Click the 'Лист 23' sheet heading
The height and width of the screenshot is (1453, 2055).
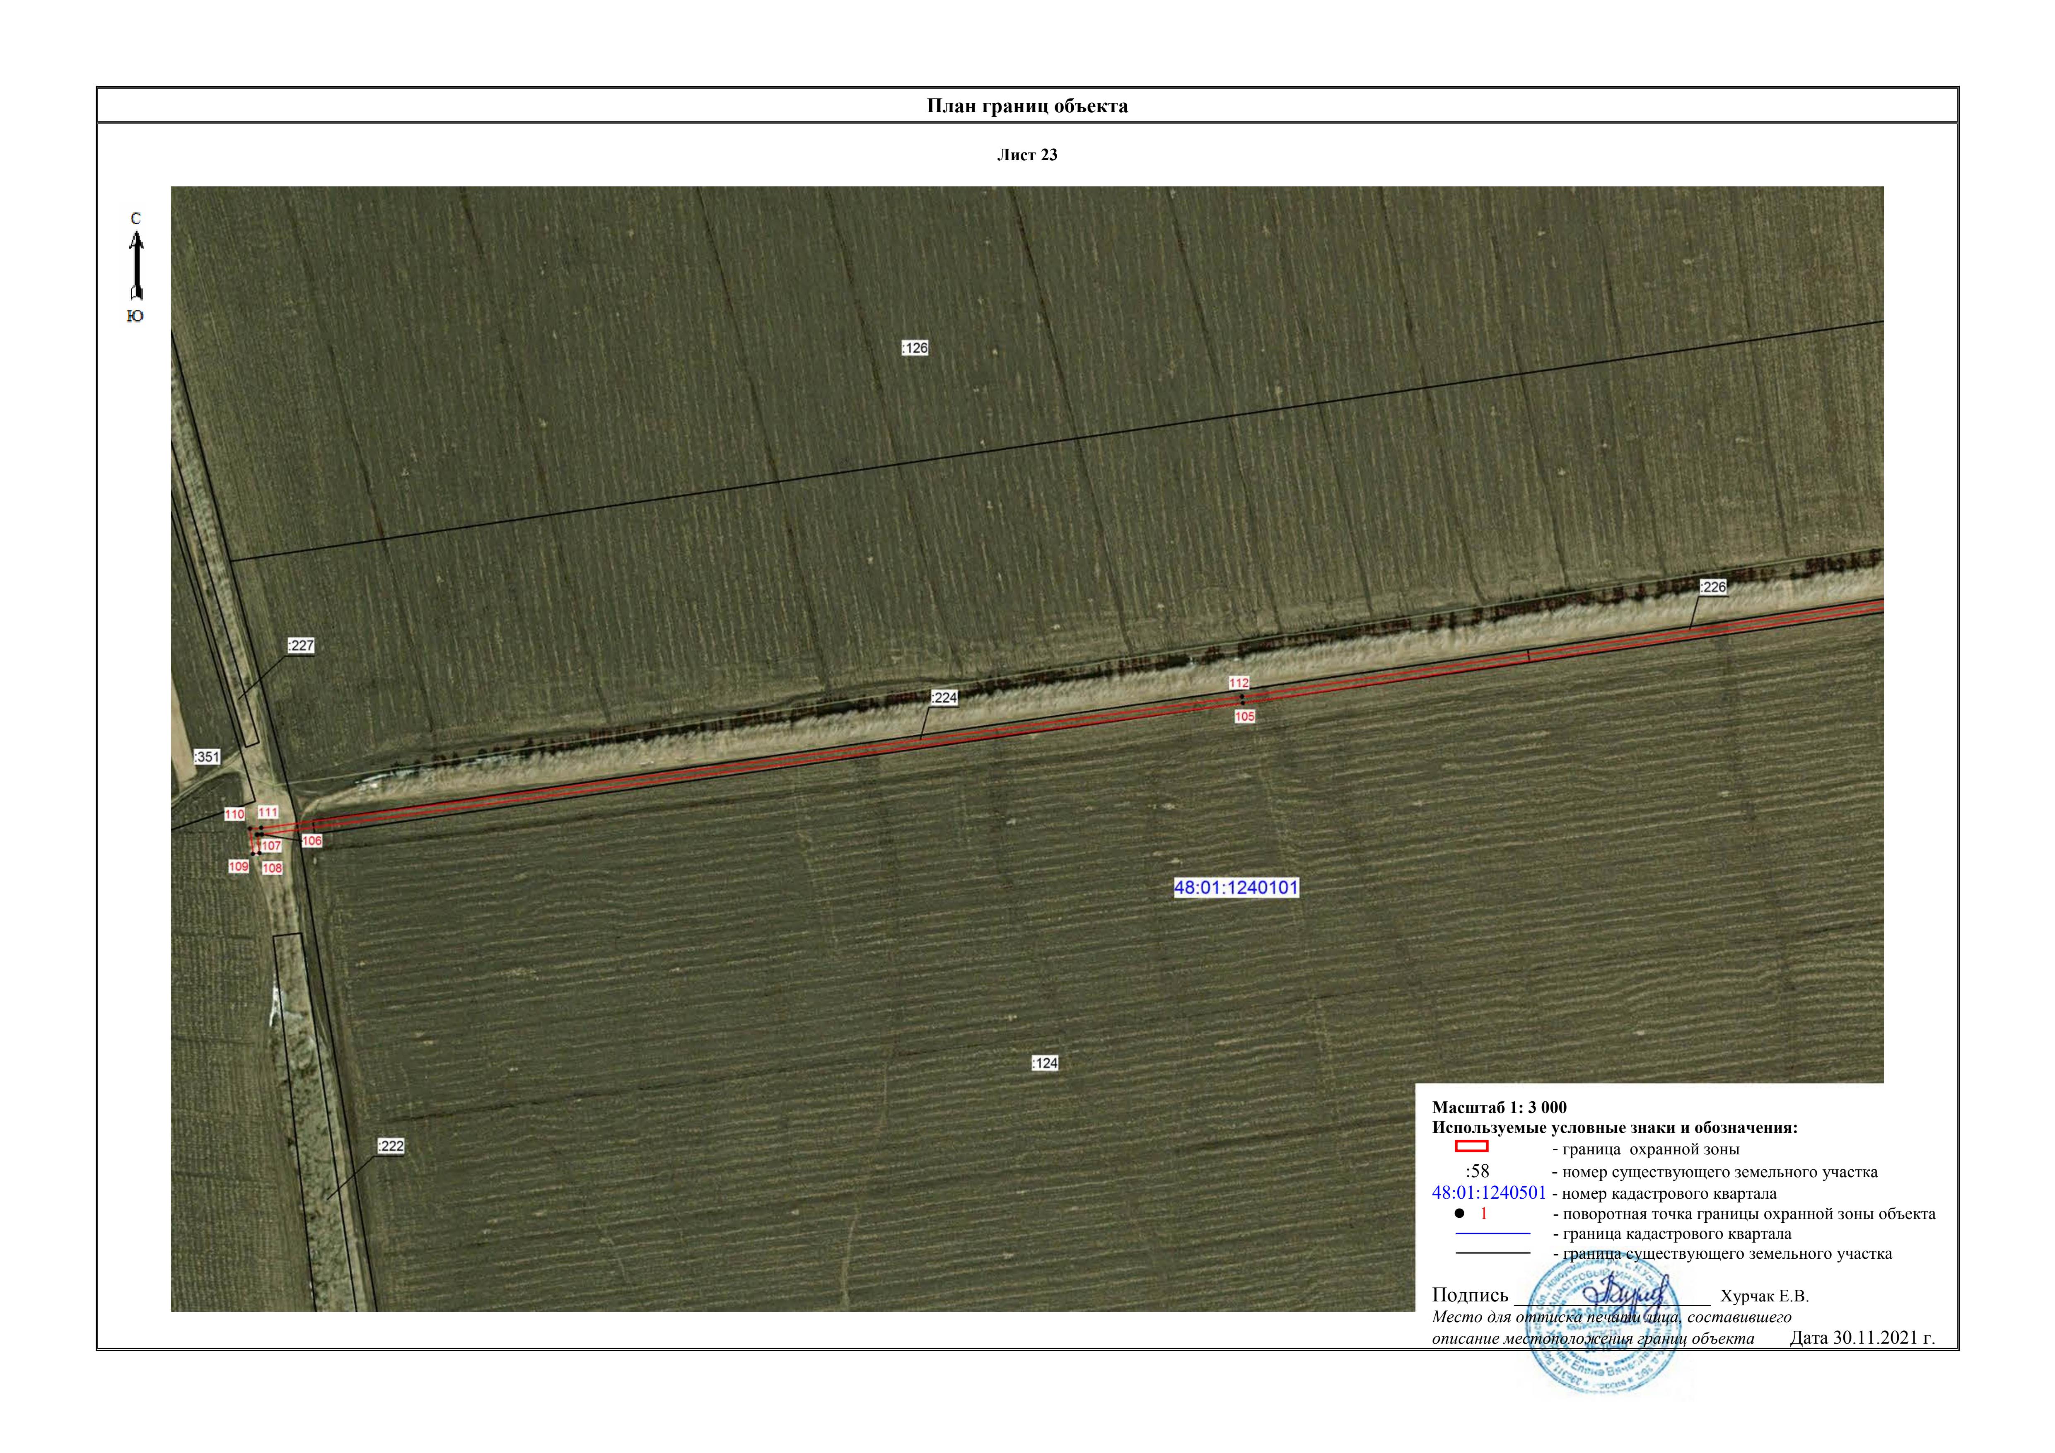pos(1026,155)
